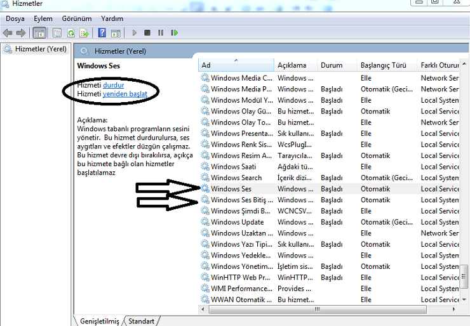
Task: Click the horizontal scrollbar left arrow
Action: point(203,310)
